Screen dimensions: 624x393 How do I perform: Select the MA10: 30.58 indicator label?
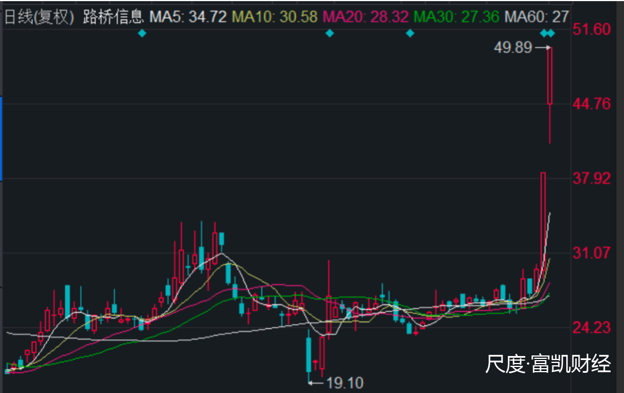pyautogui.click(x=275, y=17)
